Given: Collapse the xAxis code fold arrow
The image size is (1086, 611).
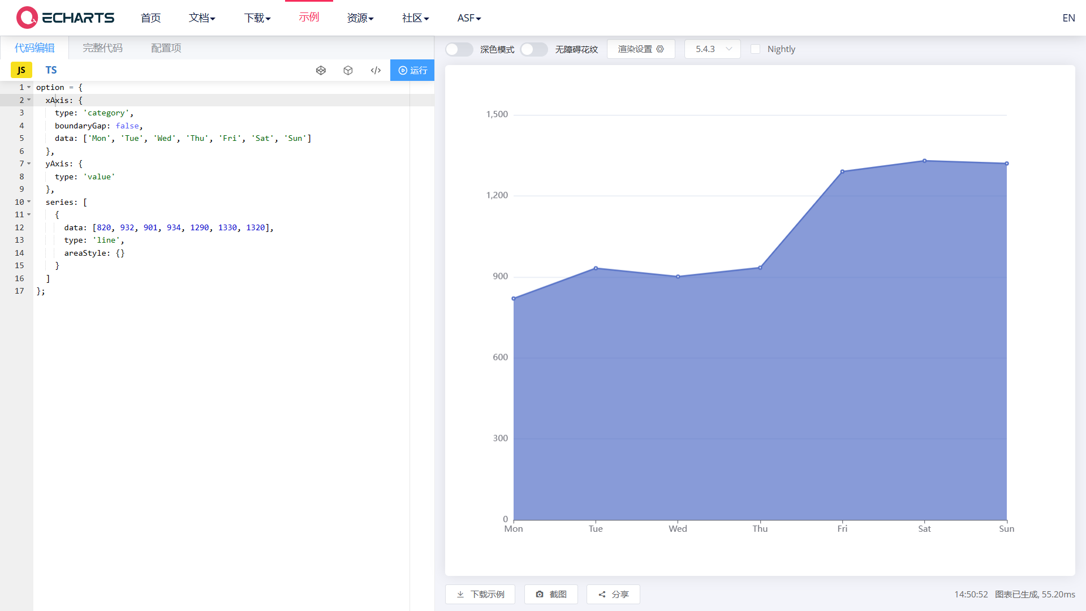Looking at the screenshot, I should 29,100.
